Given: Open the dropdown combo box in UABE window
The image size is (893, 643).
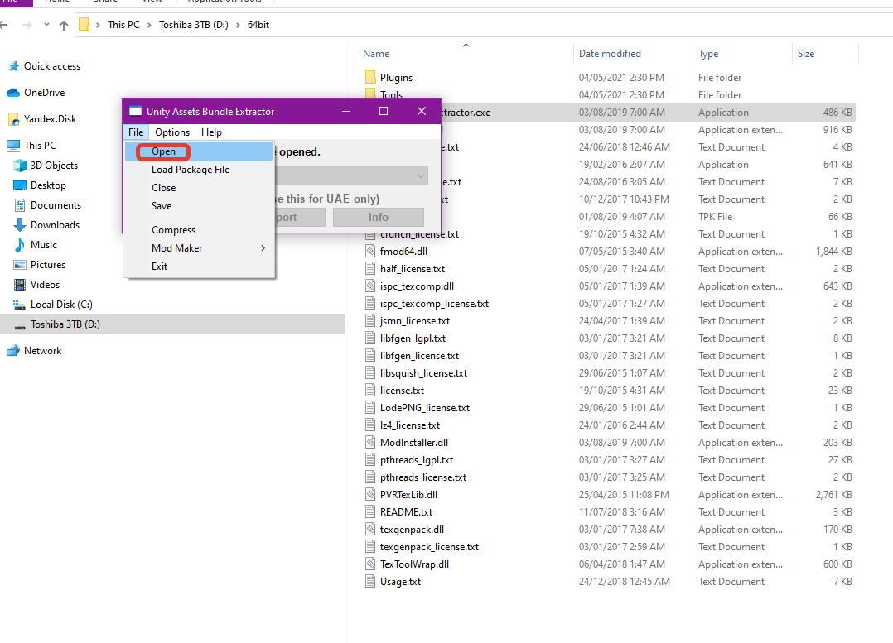Looking at the screenshot, I should click(x=351, y=175).
